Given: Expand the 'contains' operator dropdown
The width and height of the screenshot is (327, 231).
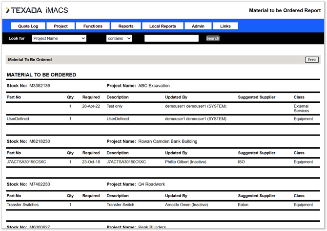Looking at the screenshot, I should (x=119, y=38).
